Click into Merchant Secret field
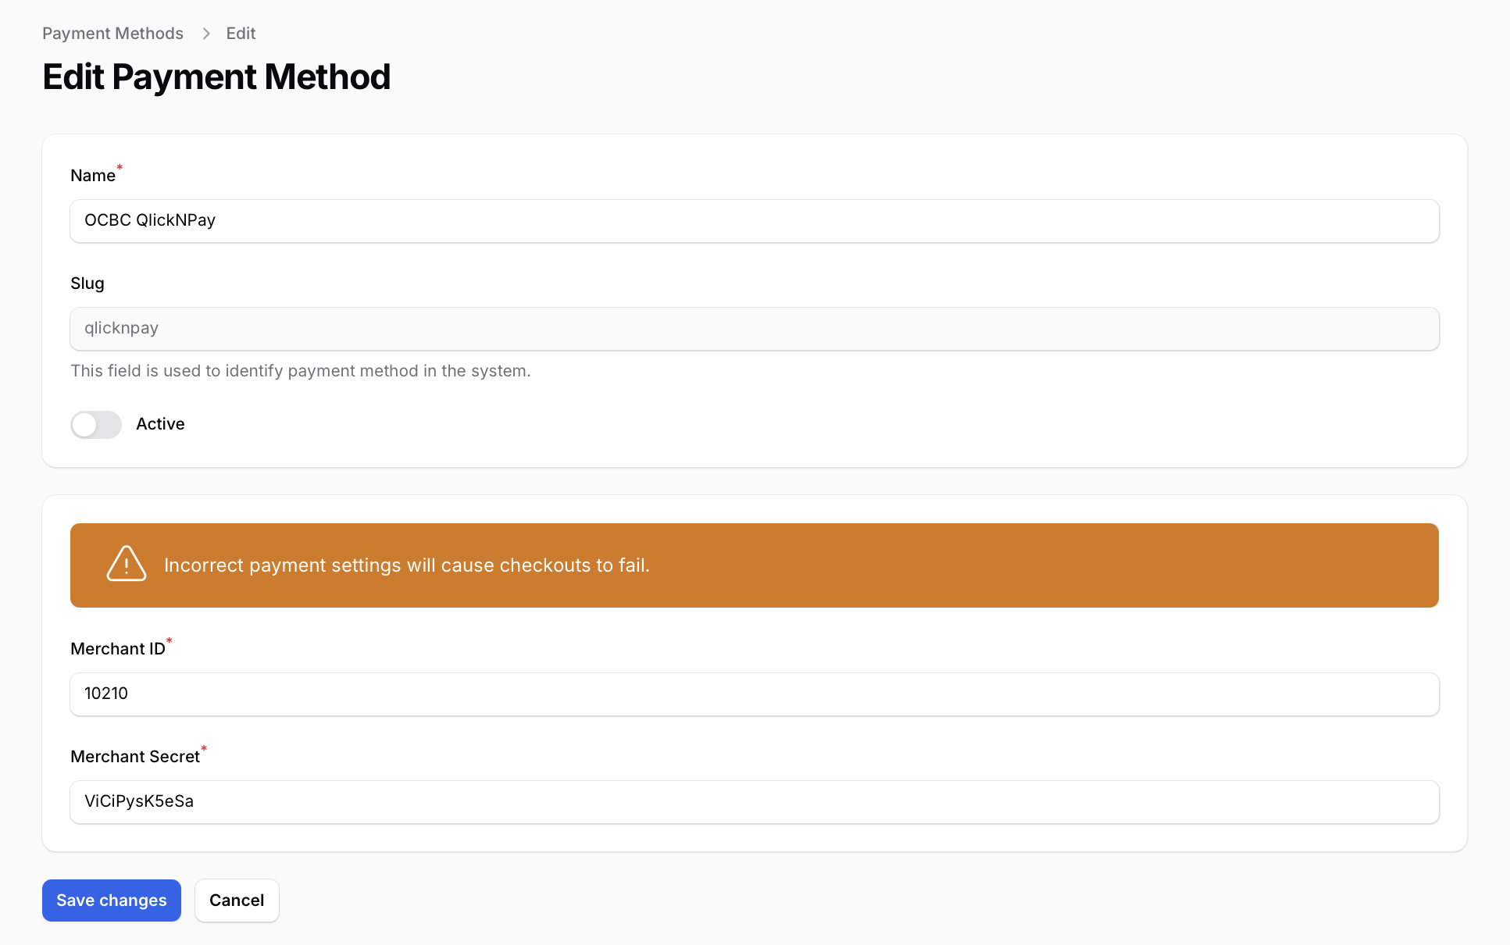The image size is (1510, 945). 754,802
